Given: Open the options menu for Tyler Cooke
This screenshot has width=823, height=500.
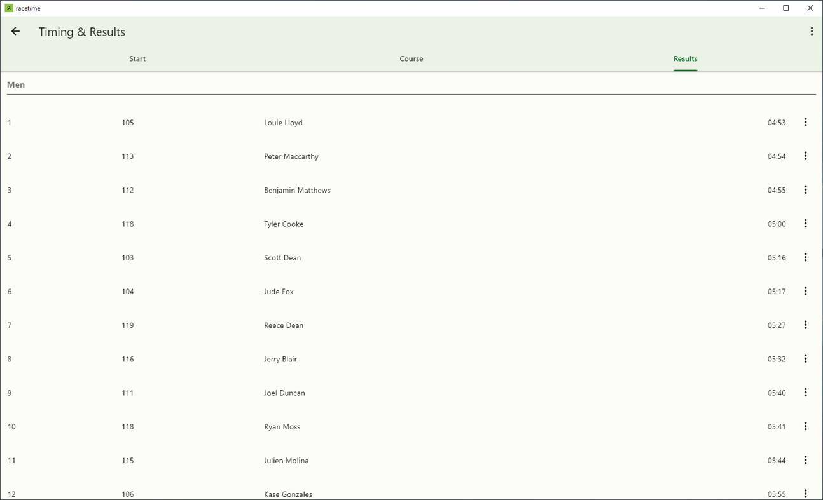Looking at the screenshot, I should pos(806,224).
